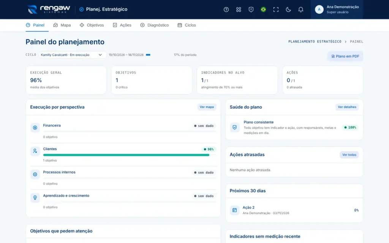Click the Ações 0/1 summary card
Image resolution: width=389 pixels, height=243 pixels.
tap(323, 80)
